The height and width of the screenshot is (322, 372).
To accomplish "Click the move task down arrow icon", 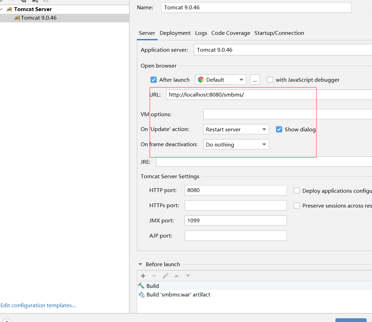I will [x=188, y=276].
